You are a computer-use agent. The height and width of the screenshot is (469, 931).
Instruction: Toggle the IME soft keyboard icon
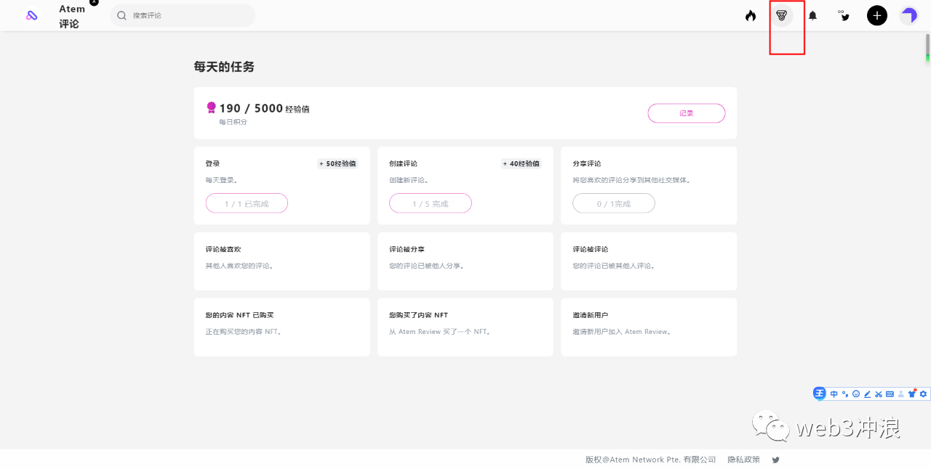[x=890, y=394]
